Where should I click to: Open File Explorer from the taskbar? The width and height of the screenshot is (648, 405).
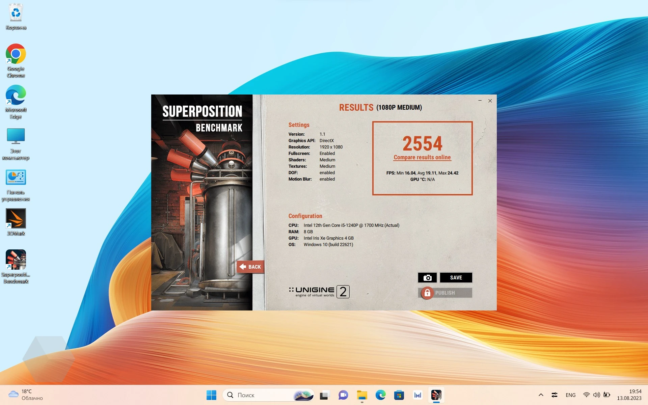[362, 395]
